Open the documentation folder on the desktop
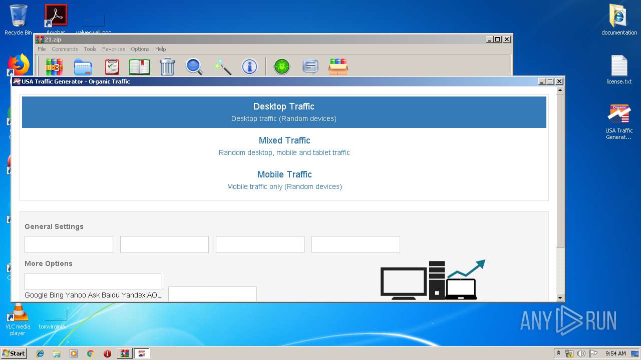 point(619,20)
